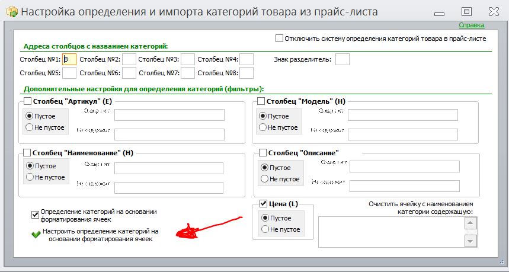Click the Столбец №5 input field

pyautogui.click(x=69, y=73)
